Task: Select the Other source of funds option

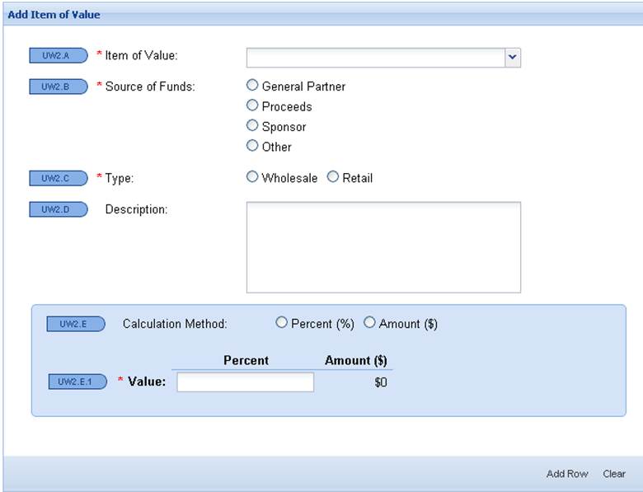Action: (x=253, y=146)
